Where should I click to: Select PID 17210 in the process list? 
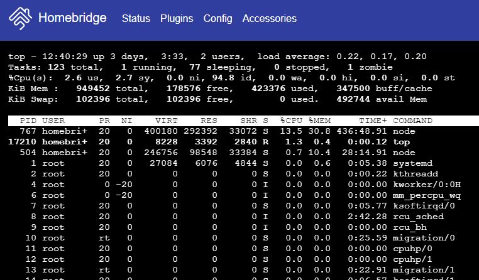point(23,142)
